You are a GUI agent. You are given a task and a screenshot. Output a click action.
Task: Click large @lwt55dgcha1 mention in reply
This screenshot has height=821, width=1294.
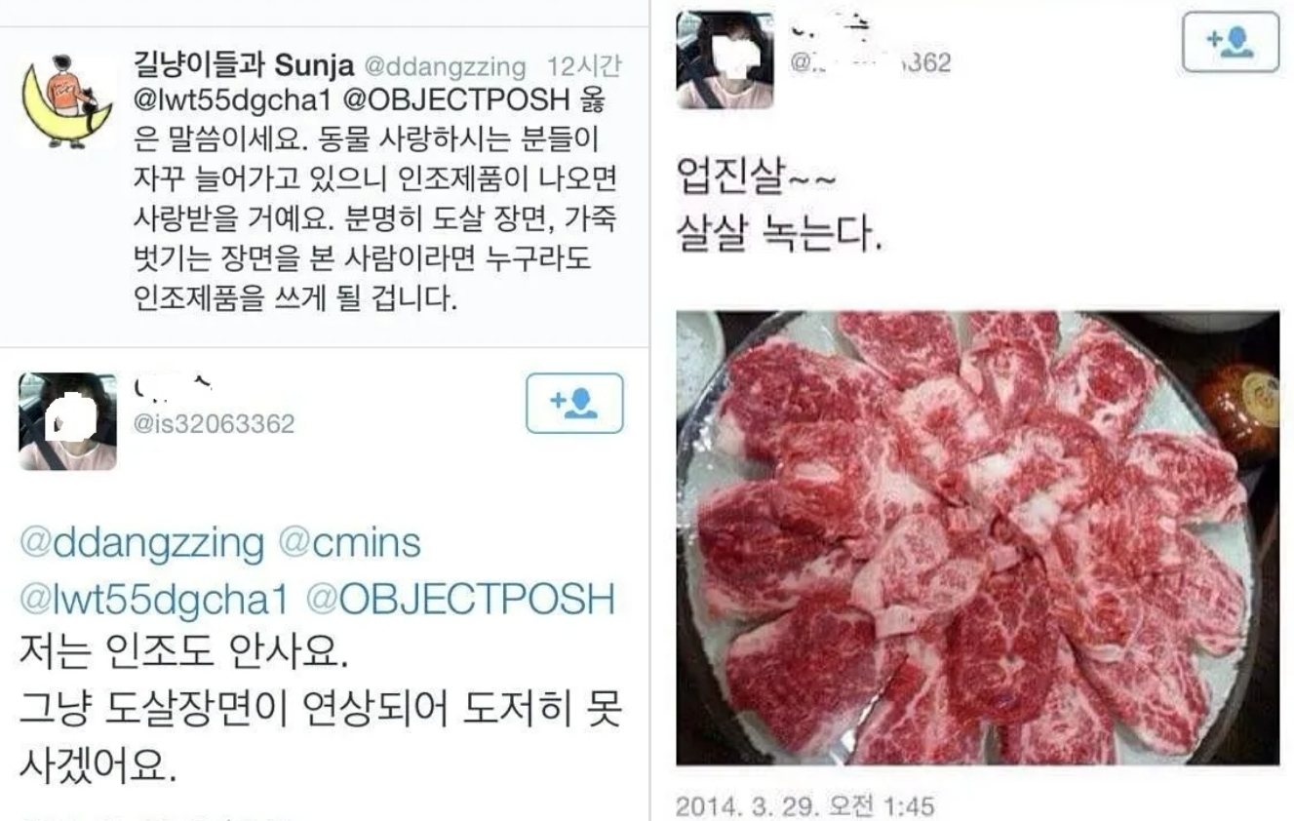point(154,600)
